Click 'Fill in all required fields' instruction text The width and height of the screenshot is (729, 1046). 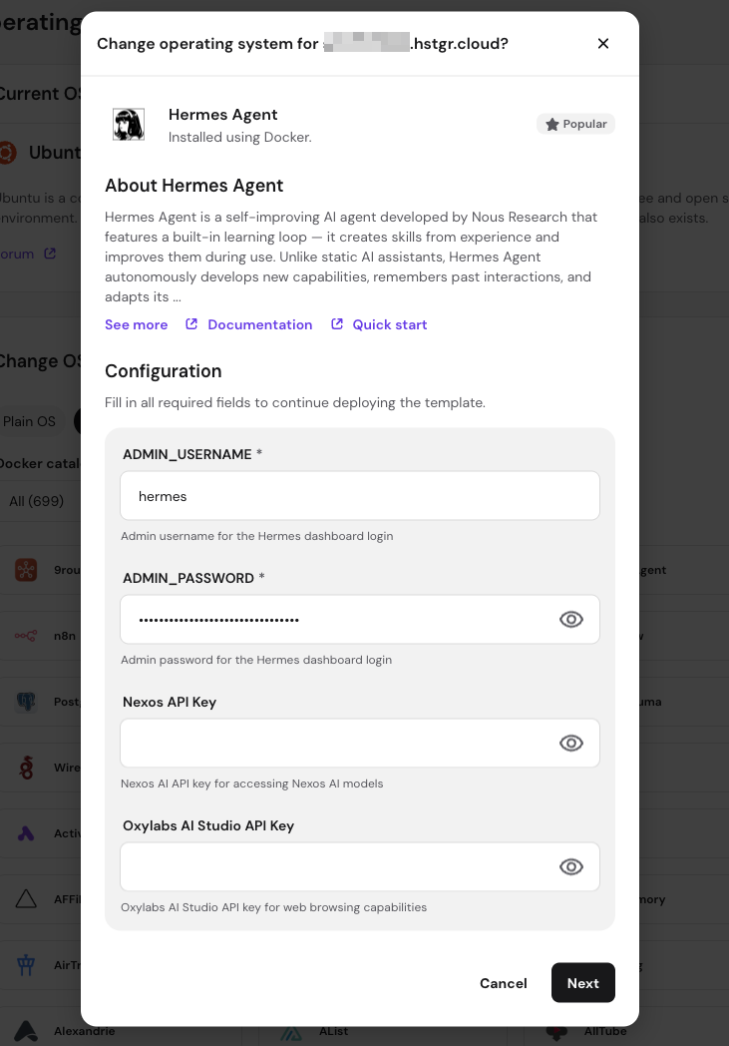pyautogui.click(x=295, y=403)
